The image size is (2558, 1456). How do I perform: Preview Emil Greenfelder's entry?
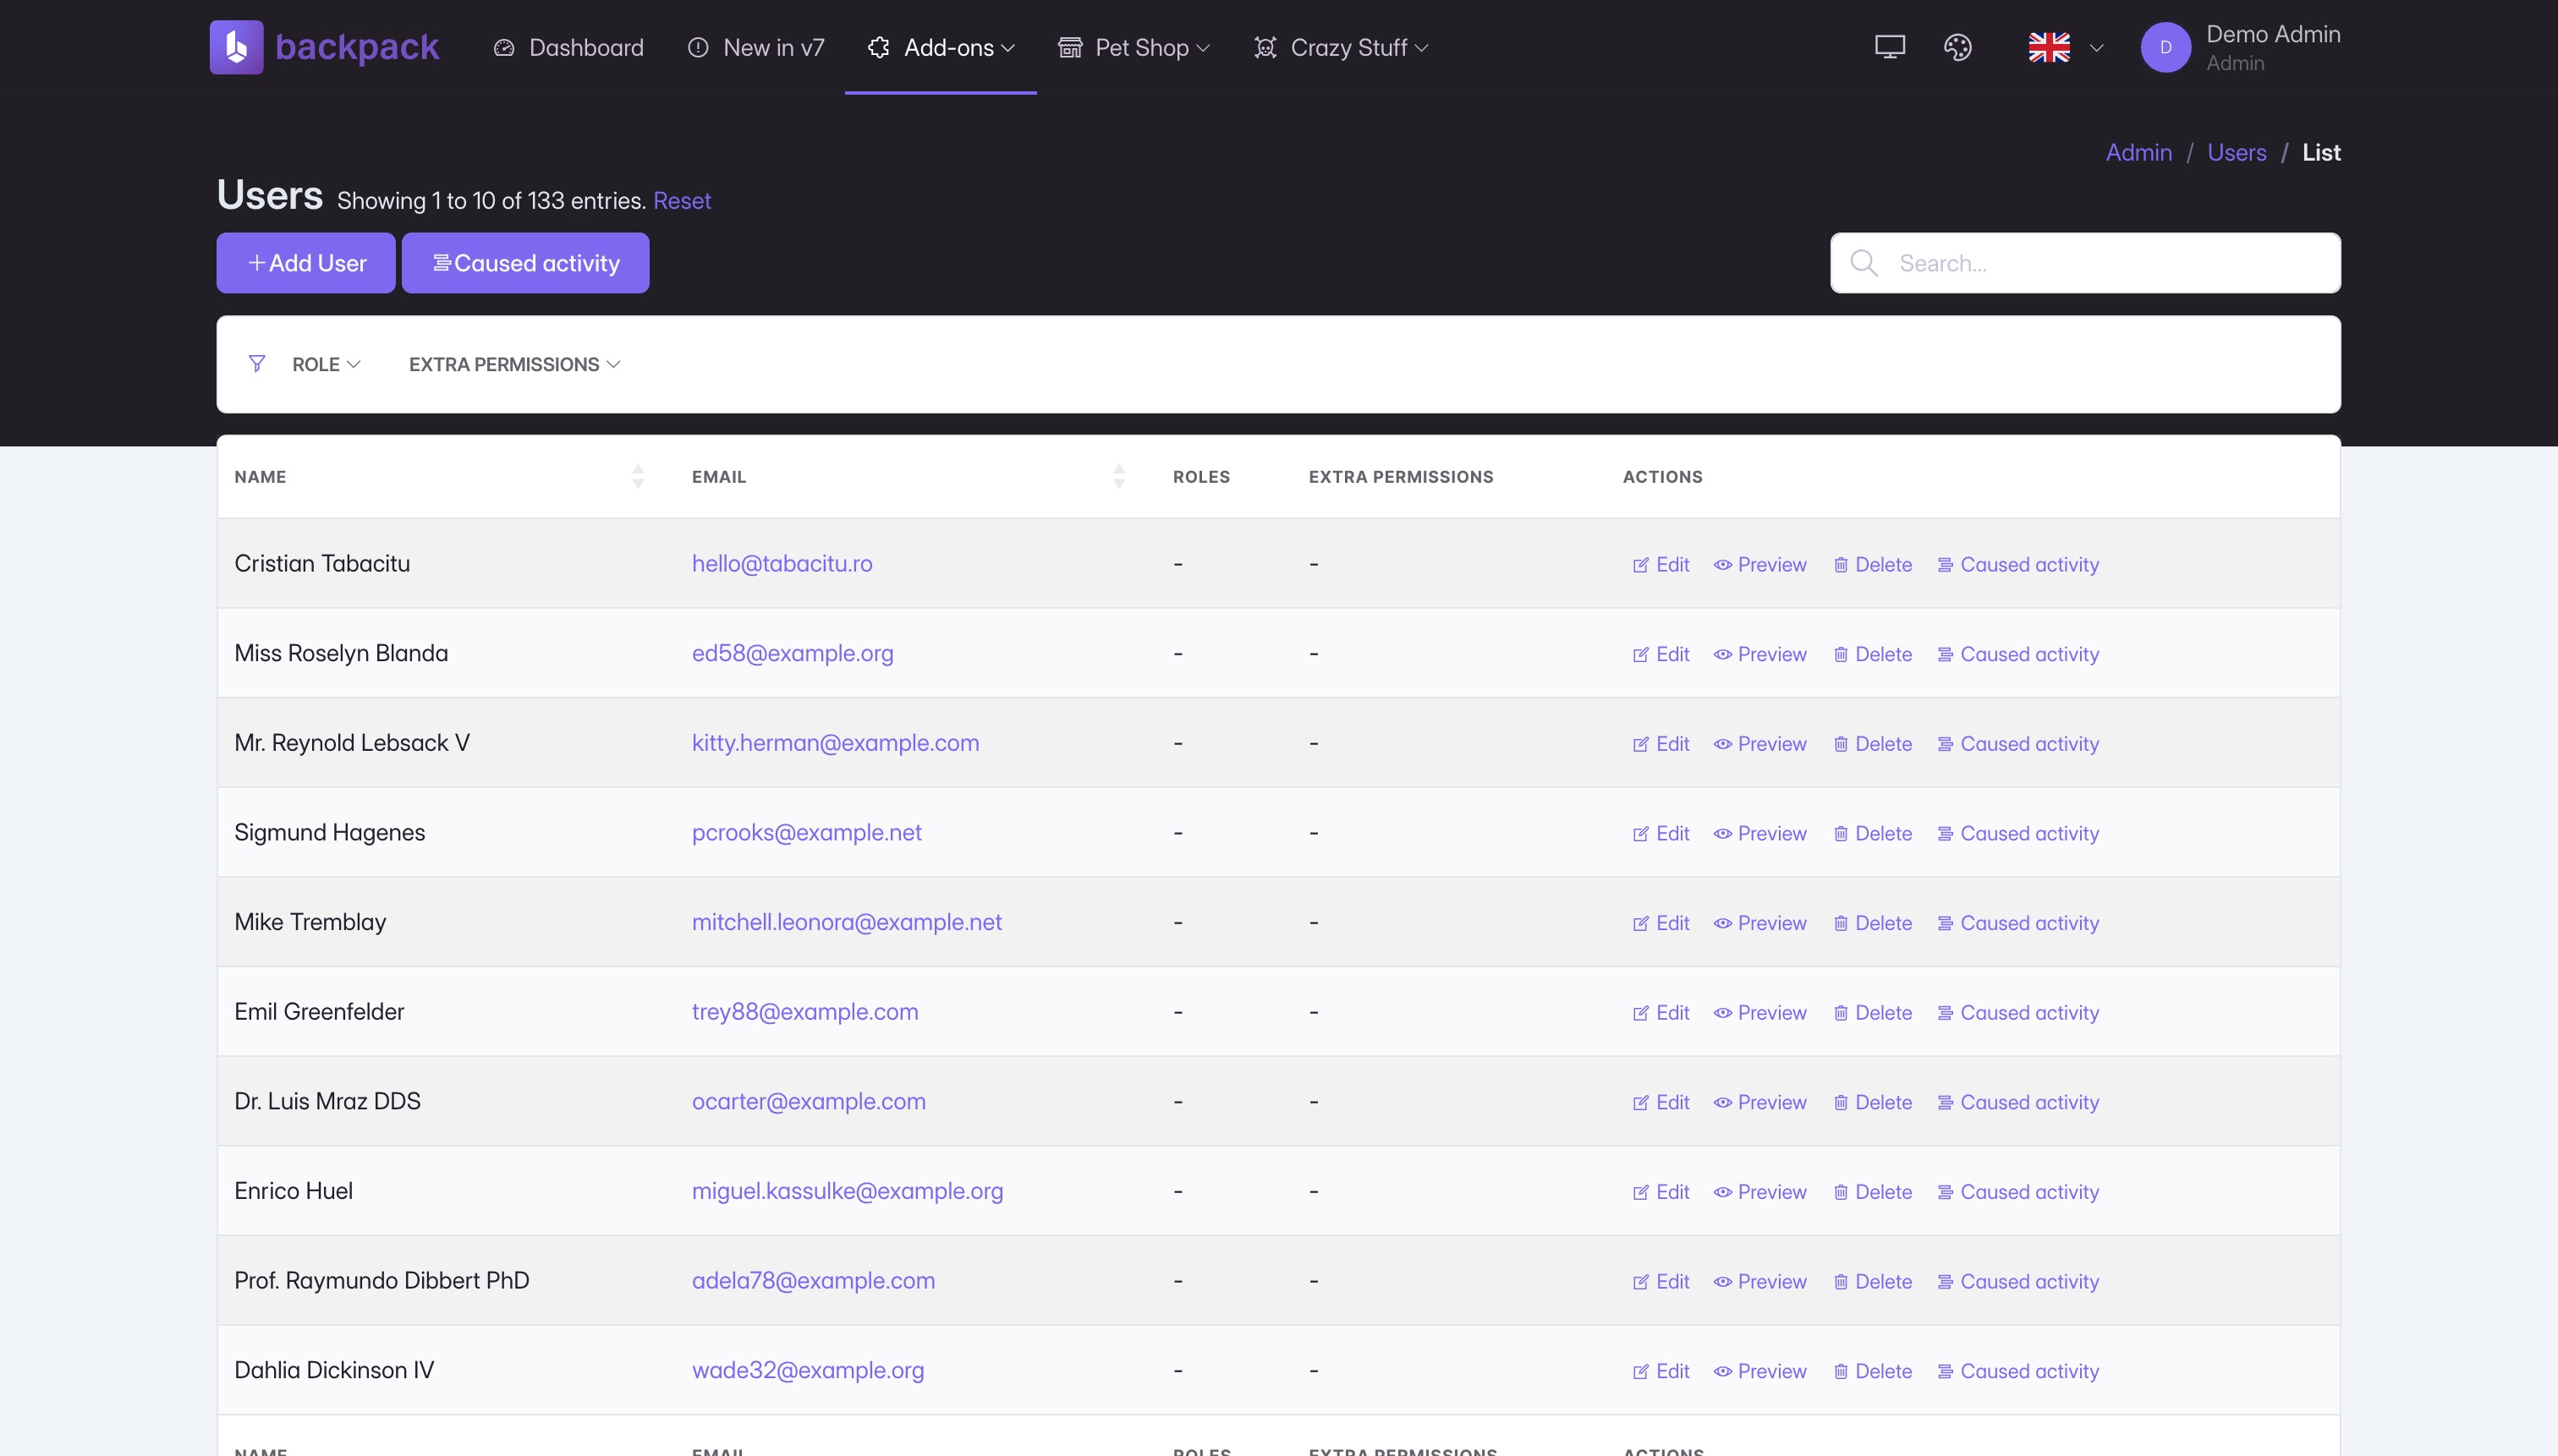[x=1759, y=1013]
